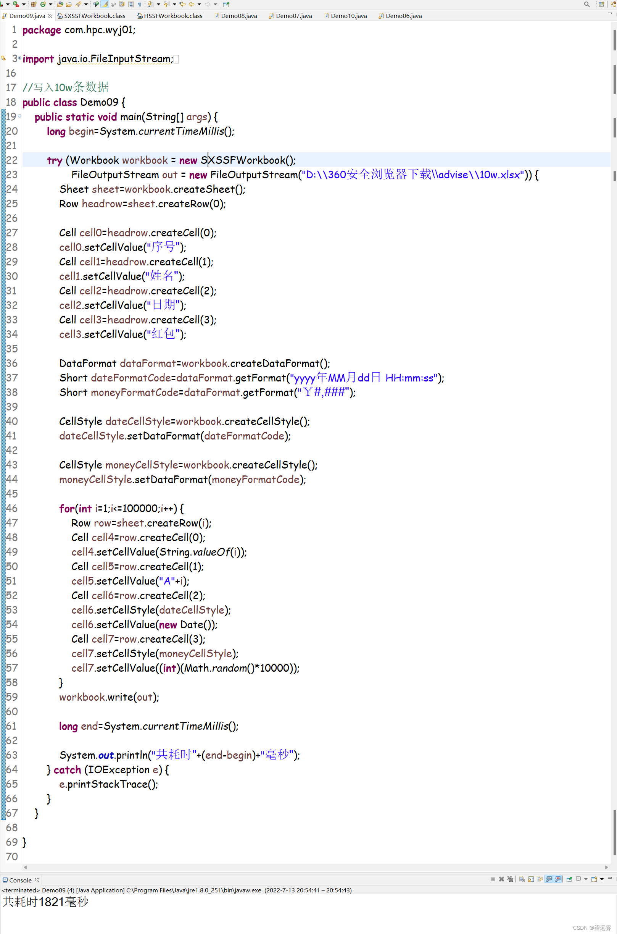Click the Quick Access search magnifier
This screenshot has height=934, width=617.
click(587, 4)
